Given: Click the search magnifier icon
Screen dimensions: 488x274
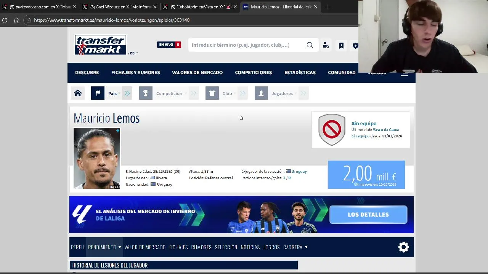Looking at the screenshot, I should [x=310, y=45].
